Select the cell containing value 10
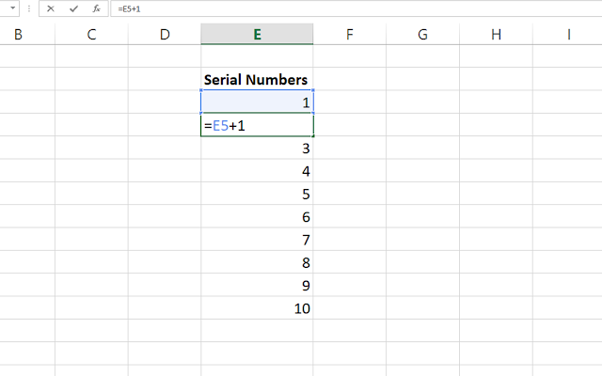 click(x=257, y=308)
